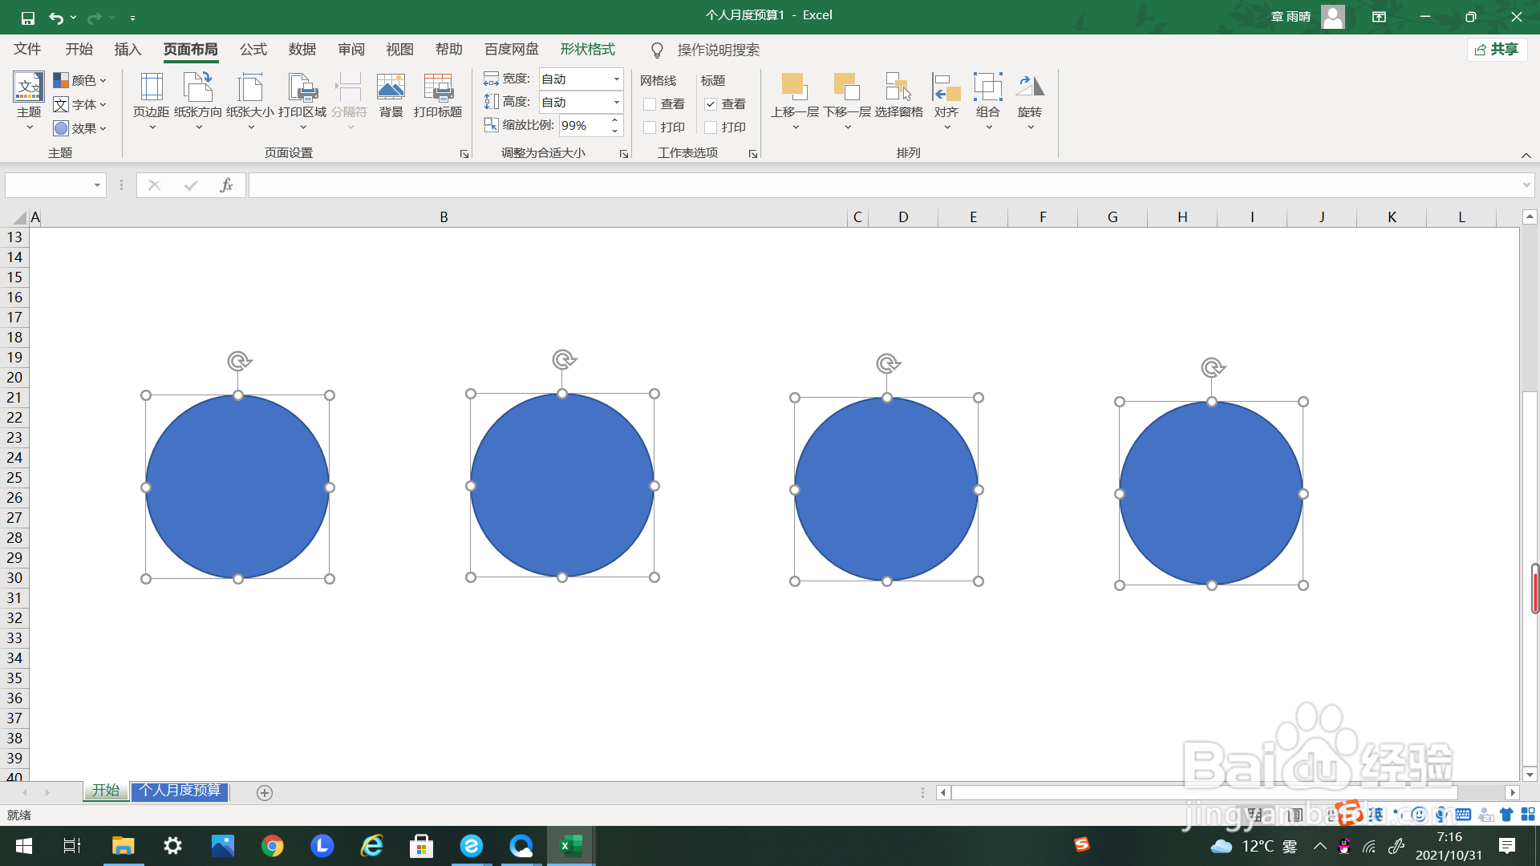Click the 纸张方向 orientation icon
This screenshot has height=866, width=1540.
[197, 87]
